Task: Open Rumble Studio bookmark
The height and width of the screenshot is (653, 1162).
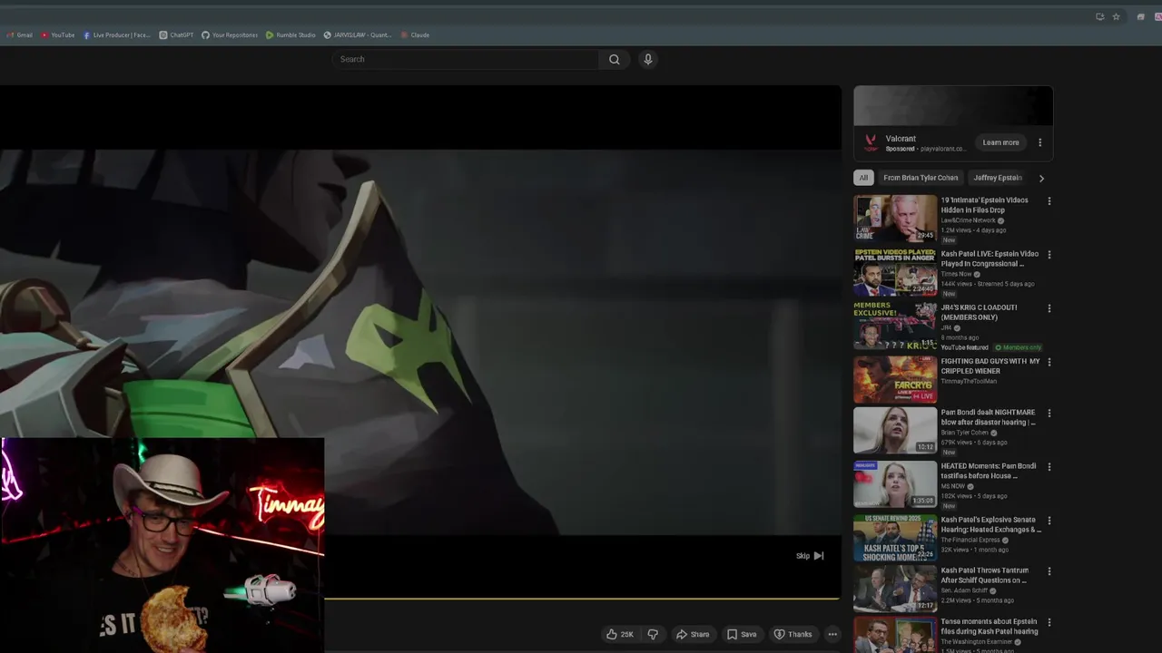Action: pos(290,34)
